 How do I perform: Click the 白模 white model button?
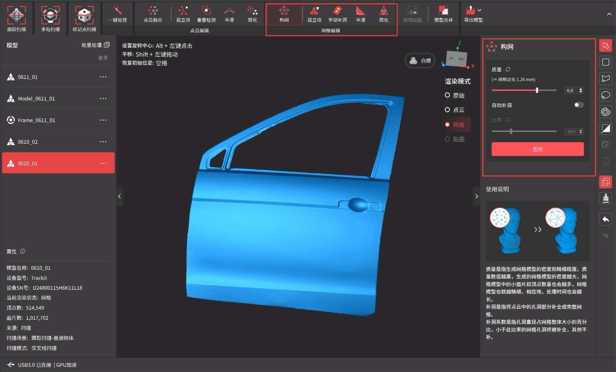420,61
